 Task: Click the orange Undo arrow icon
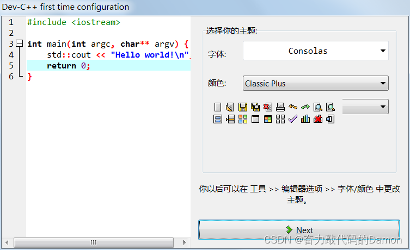point(293,107)
